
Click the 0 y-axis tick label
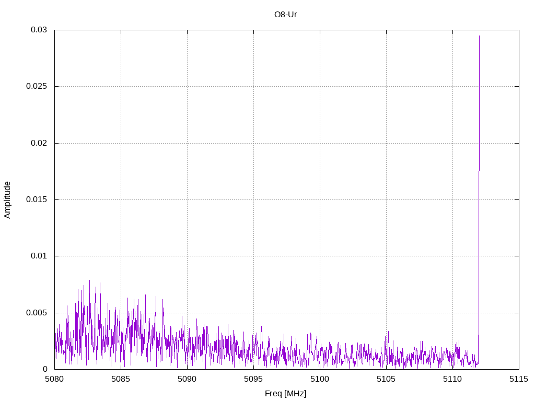click(x=45, y=369)
